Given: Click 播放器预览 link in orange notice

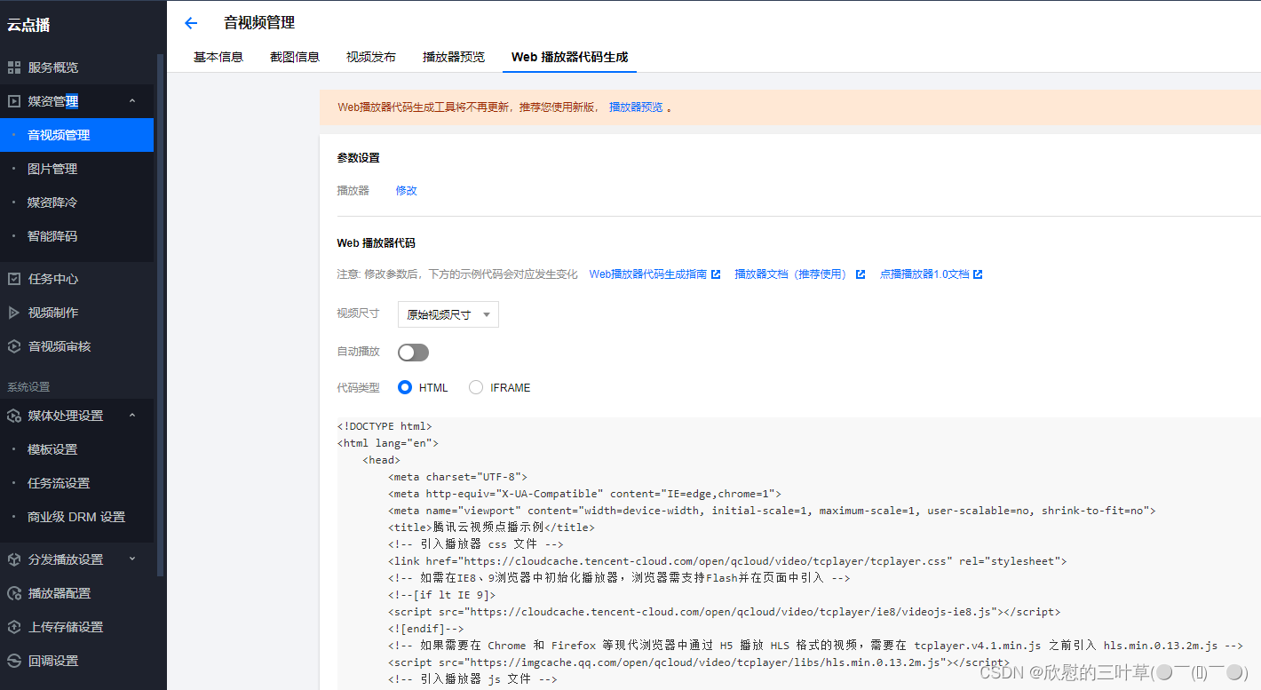Looking at the screenshot, I should [x=636, y=107].
